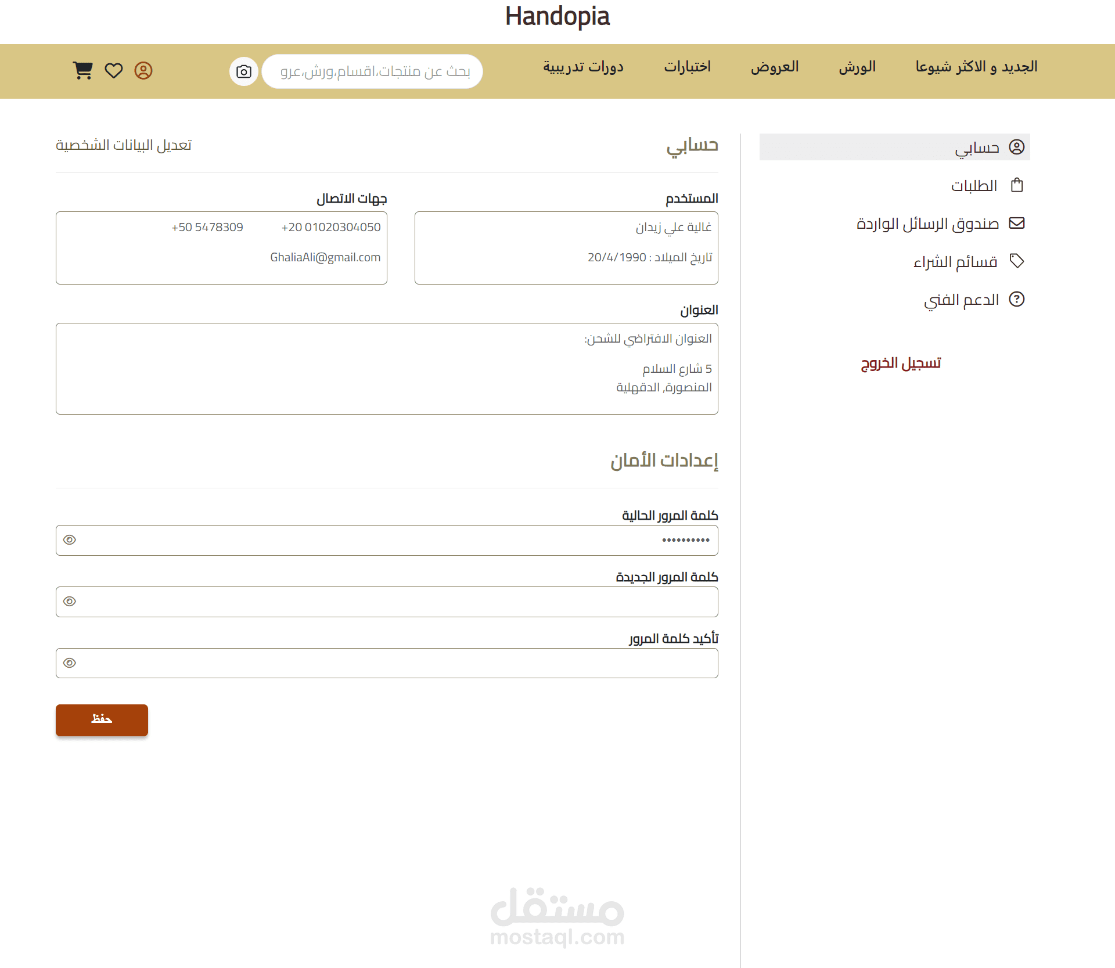Click the tag icon for قسائم الشراء
The width and height of the screenshot is (1115, 968).
[x=1016, y=261]
